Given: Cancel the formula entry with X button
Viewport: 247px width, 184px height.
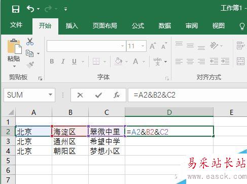Looking at the screenshot, I should pyautogui.click(x=80, y=95).
